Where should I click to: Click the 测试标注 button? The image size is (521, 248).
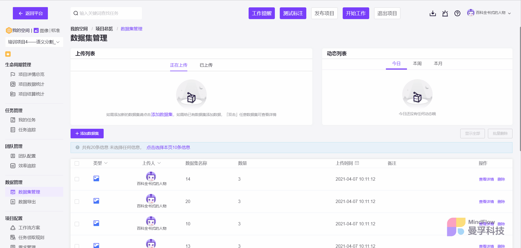[293, 13]
